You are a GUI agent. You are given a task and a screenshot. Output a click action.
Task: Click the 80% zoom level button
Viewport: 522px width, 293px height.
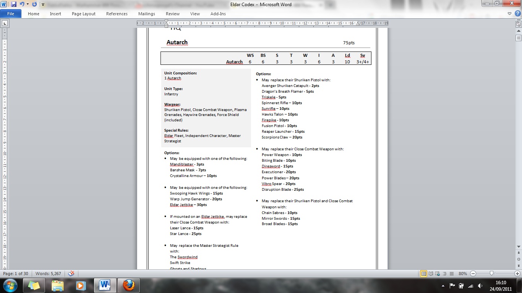(463, 274)
